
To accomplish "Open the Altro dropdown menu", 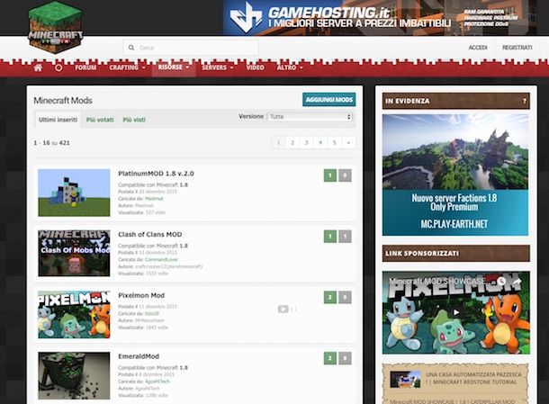I will point(290,67).
